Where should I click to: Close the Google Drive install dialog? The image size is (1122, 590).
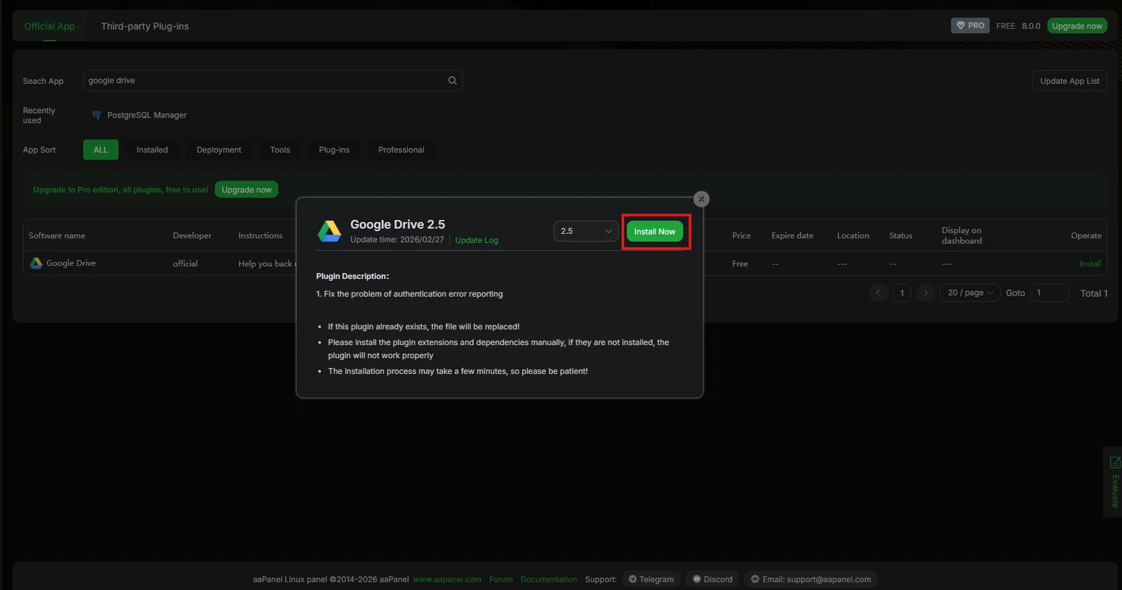point(701,199)
